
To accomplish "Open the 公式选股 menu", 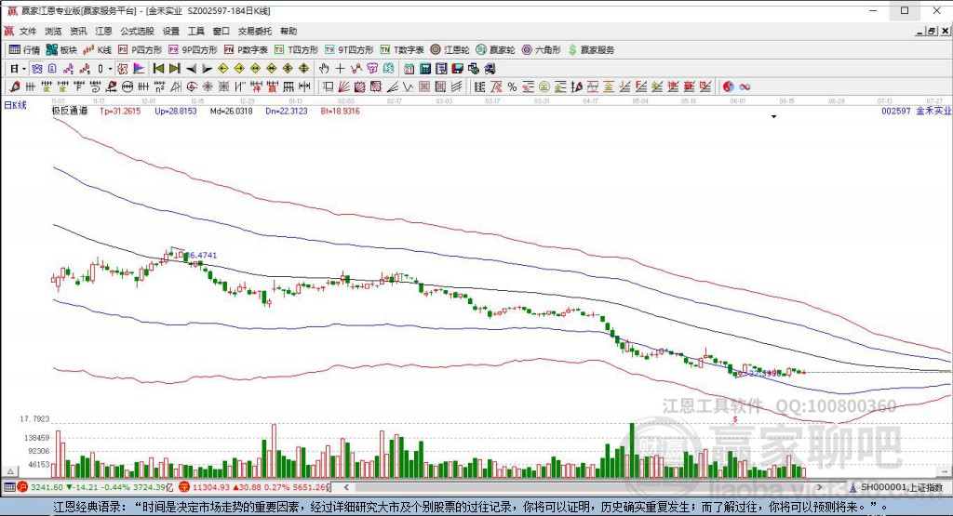I will tap(137, 31).
